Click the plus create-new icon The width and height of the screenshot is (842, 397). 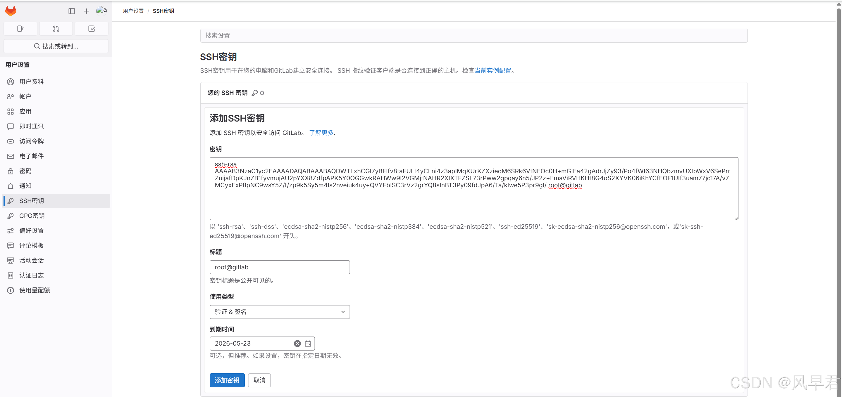tap(86, 11)
